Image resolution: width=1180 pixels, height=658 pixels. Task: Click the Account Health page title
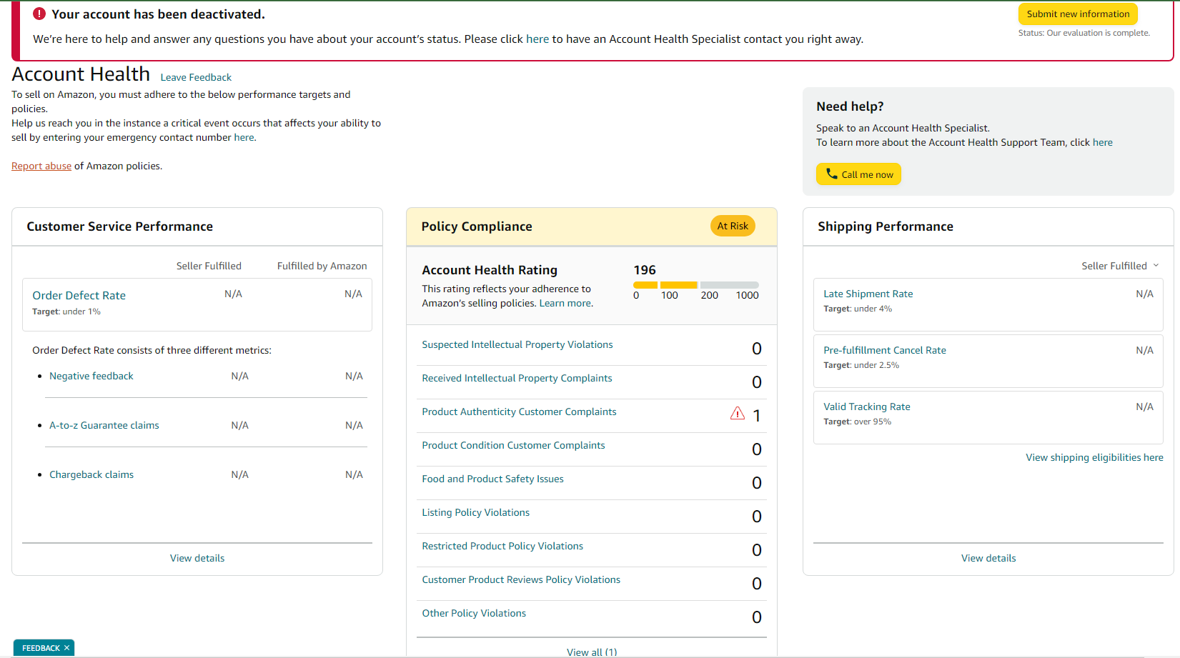(81, 74)
